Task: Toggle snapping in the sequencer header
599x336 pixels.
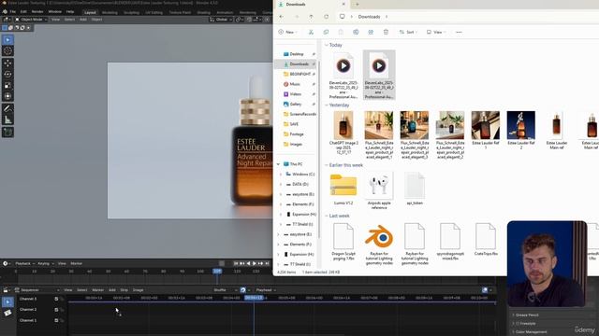Action: tap(243, 290)
